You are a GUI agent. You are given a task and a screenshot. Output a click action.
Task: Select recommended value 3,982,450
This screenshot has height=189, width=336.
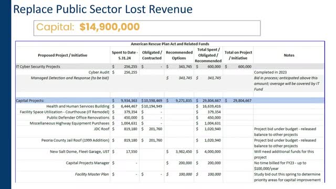coord(184,152)
